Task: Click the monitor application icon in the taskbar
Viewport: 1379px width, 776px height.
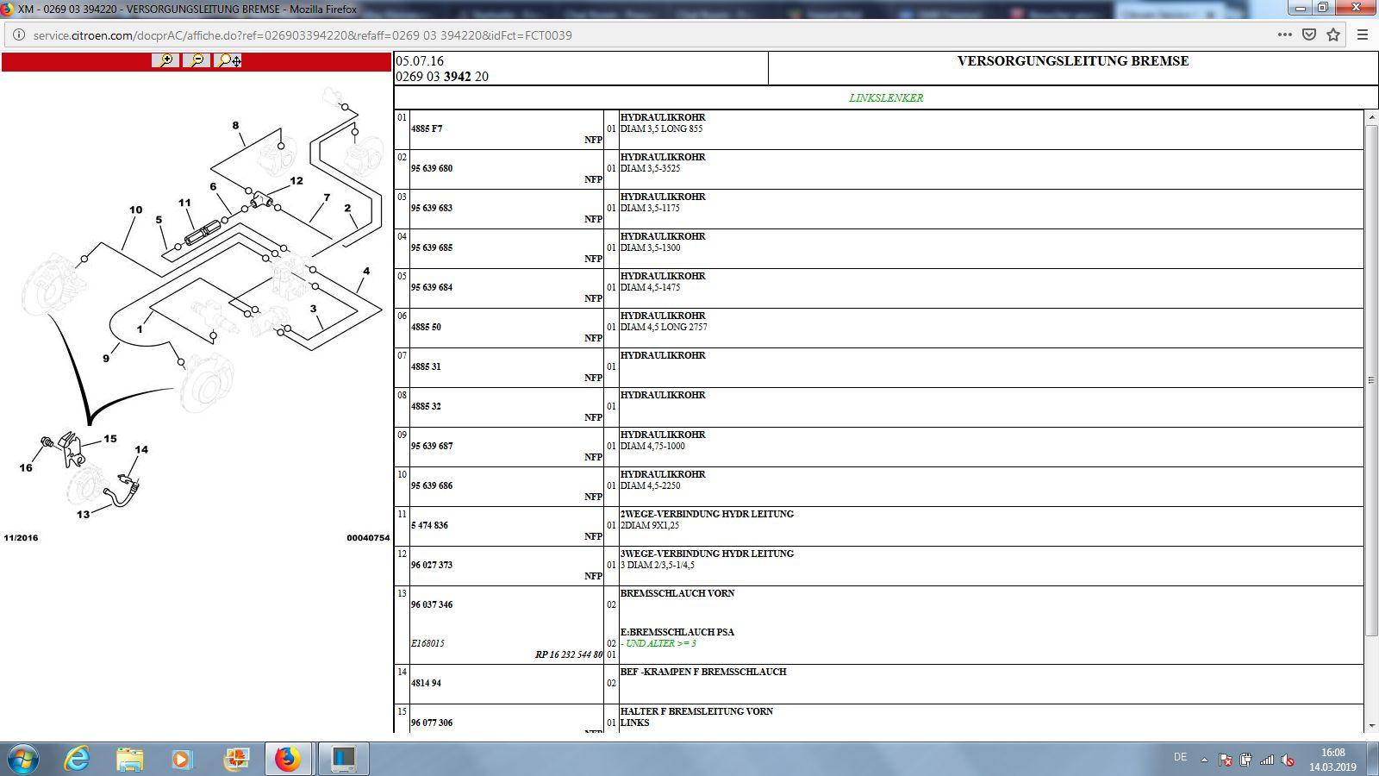Action: tap(343, 760)
